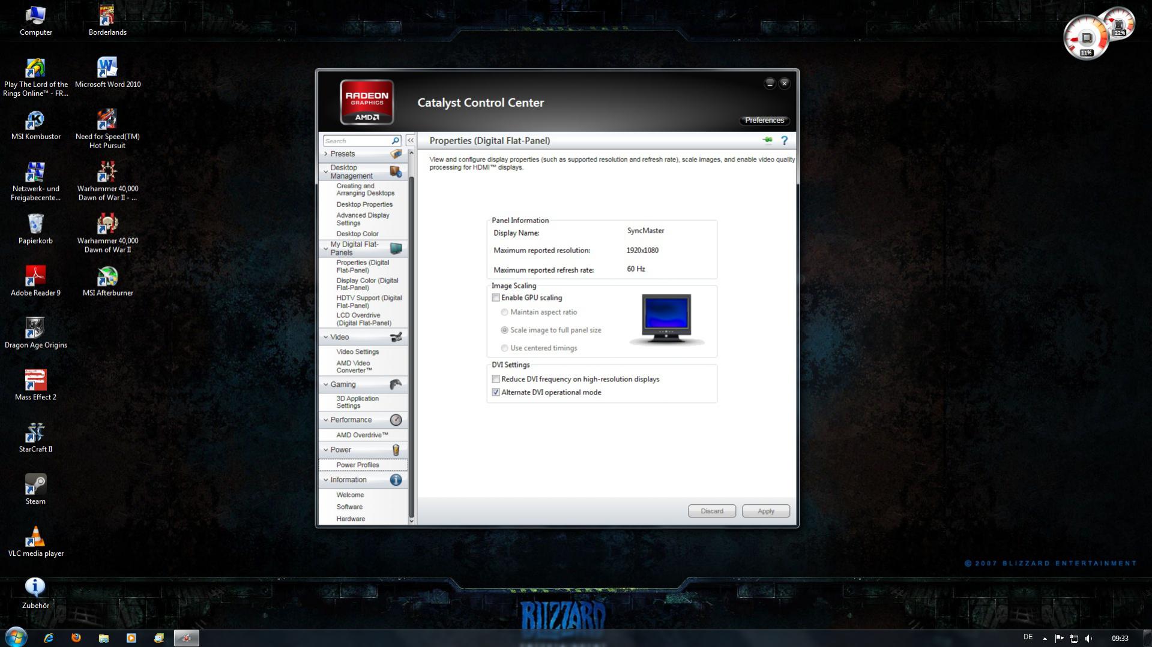This screenshot has width=1152, height=647.
Task: Open HDTV Support (Digital Flat-Panel) page
Action: click(x=369, y=302)
